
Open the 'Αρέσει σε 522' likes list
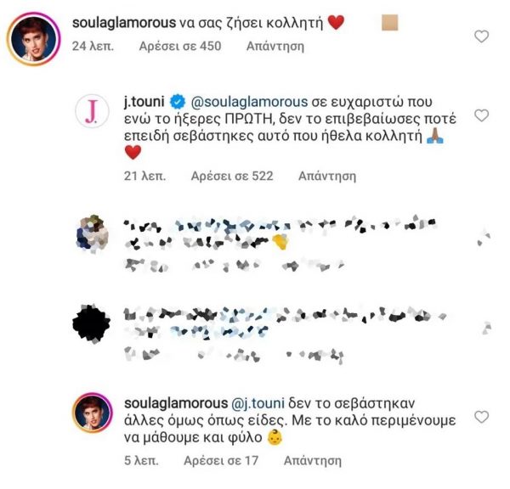[232, 176]
